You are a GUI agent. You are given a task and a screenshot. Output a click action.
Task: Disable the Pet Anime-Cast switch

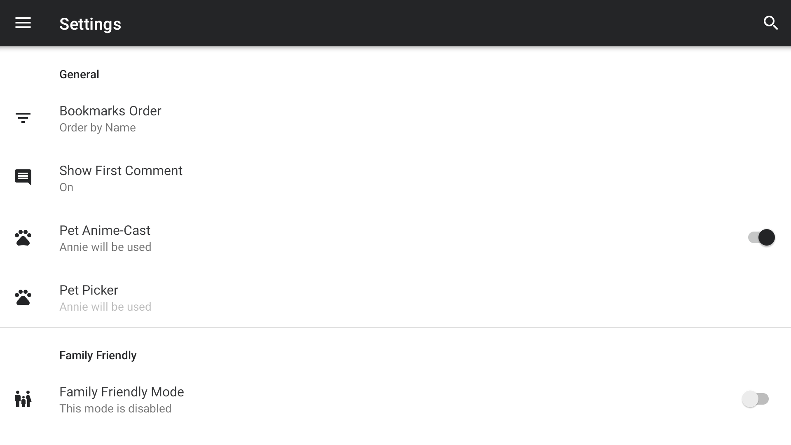[761, 237]
